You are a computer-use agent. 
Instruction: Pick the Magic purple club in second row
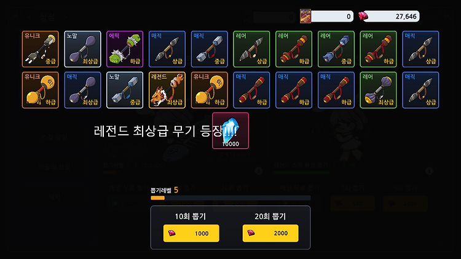[x=82, y=90]
